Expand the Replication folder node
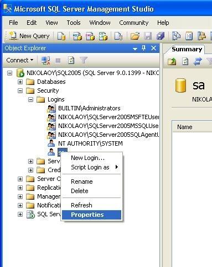212x267 pixels. (x=20, y=188)
